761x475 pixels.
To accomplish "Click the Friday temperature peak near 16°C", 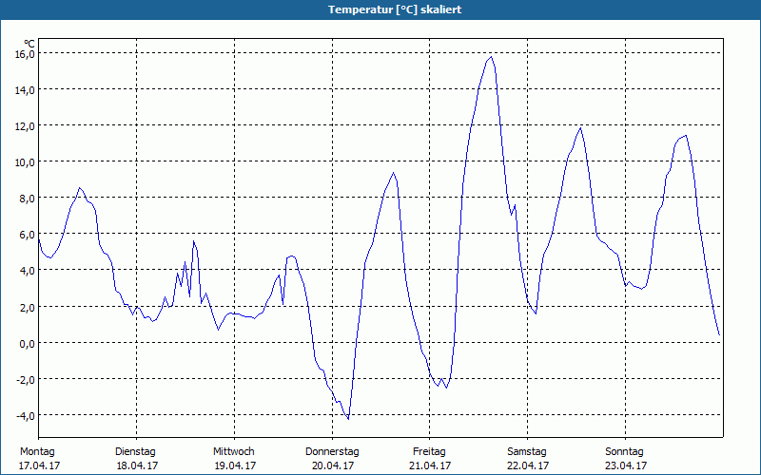I will click(x=491, y=57).
